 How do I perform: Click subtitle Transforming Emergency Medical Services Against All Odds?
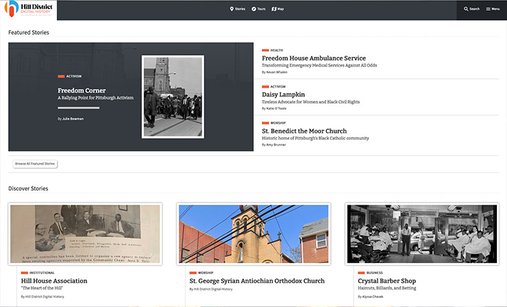click(x=319, y=65)
